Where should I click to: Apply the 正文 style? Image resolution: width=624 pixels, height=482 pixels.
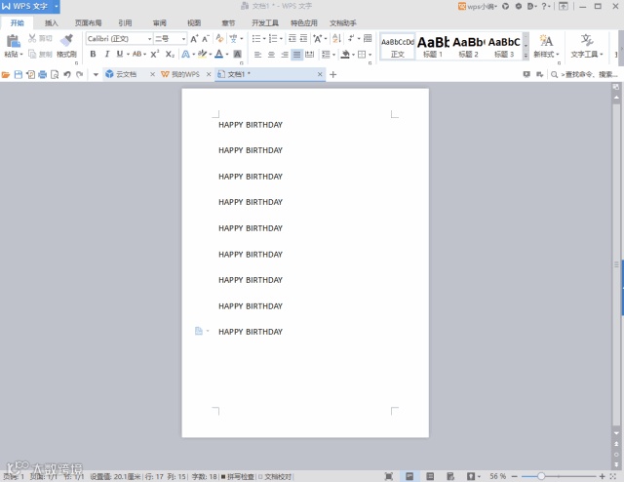click(398, 46)
